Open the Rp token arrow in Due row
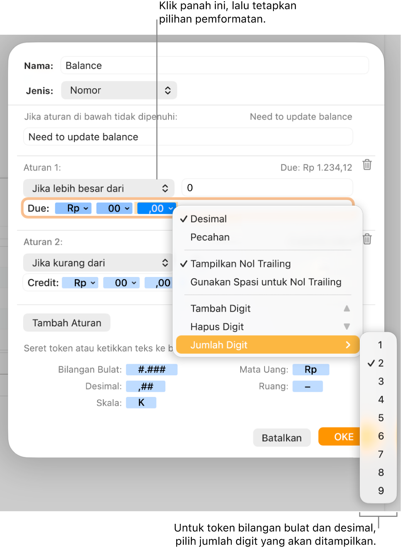This screenshot has height=552, width=401. pyautogui.click(x=86, y=208)
